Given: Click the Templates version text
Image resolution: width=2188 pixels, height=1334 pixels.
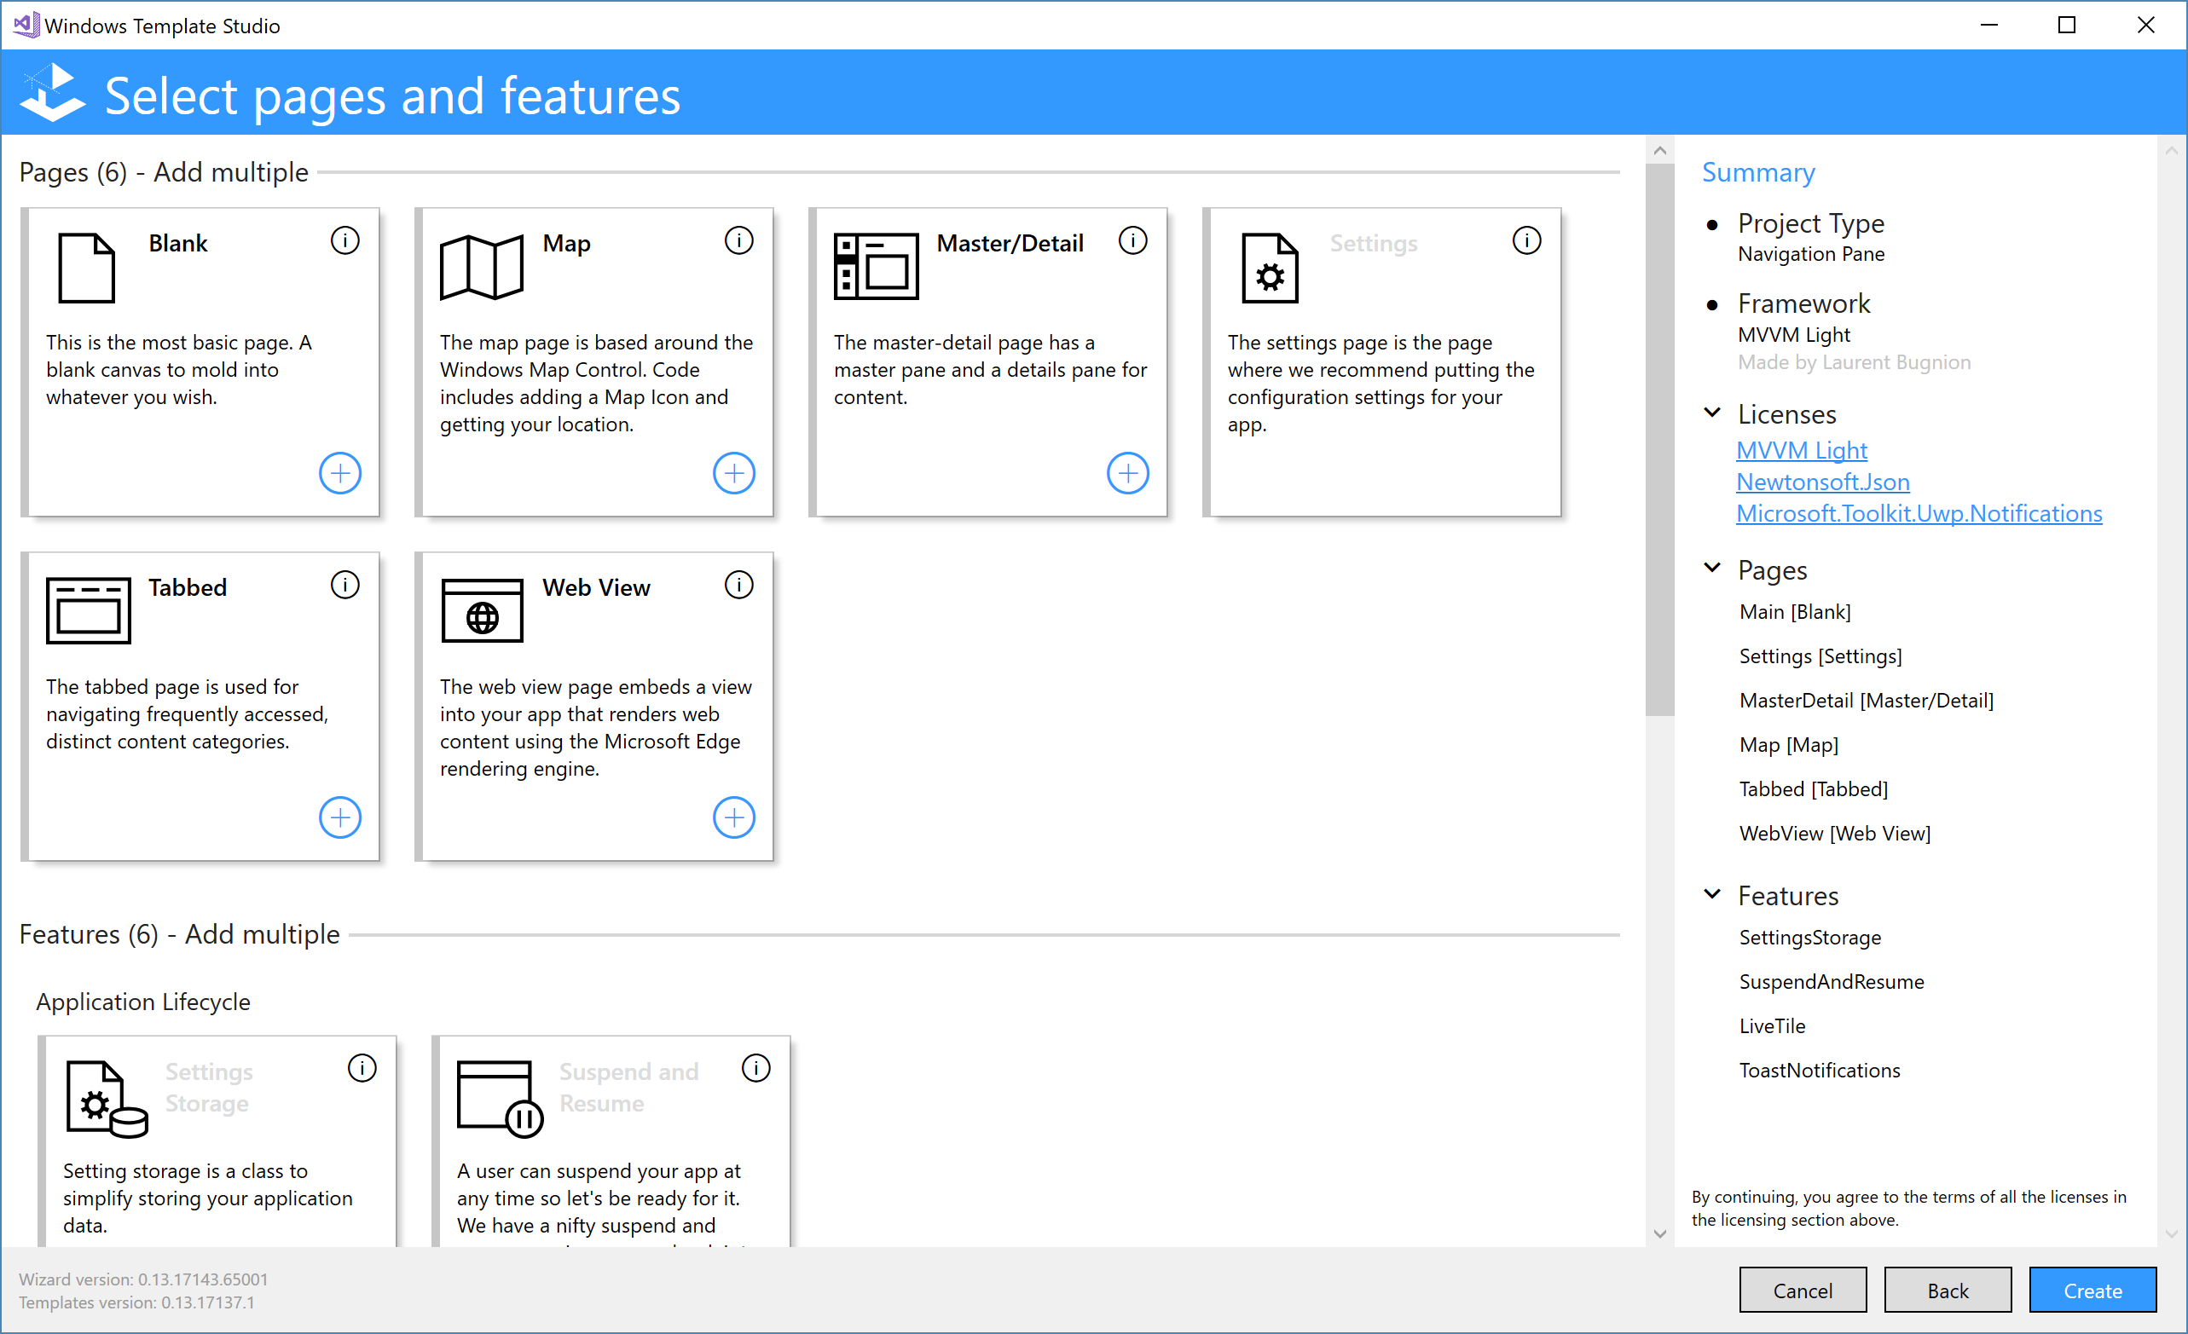Looking at the screenshot, I should 136,1302.
